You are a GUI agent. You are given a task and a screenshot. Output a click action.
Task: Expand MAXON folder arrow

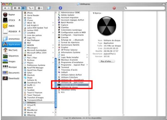click(x=53, y=45)
